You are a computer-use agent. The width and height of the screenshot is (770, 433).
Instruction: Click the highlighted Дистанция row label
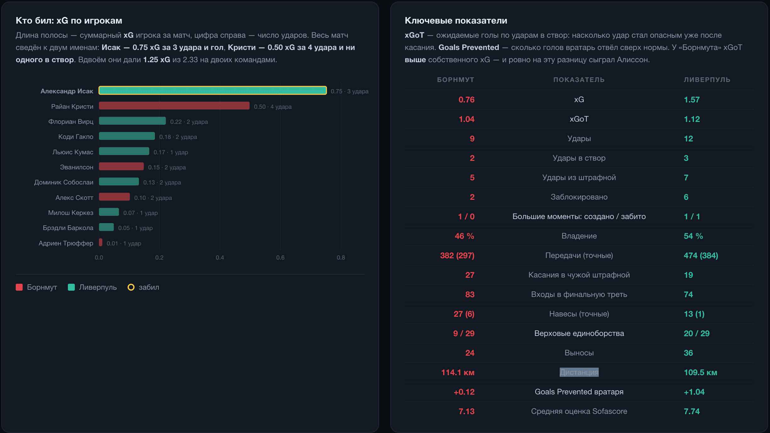579,372
